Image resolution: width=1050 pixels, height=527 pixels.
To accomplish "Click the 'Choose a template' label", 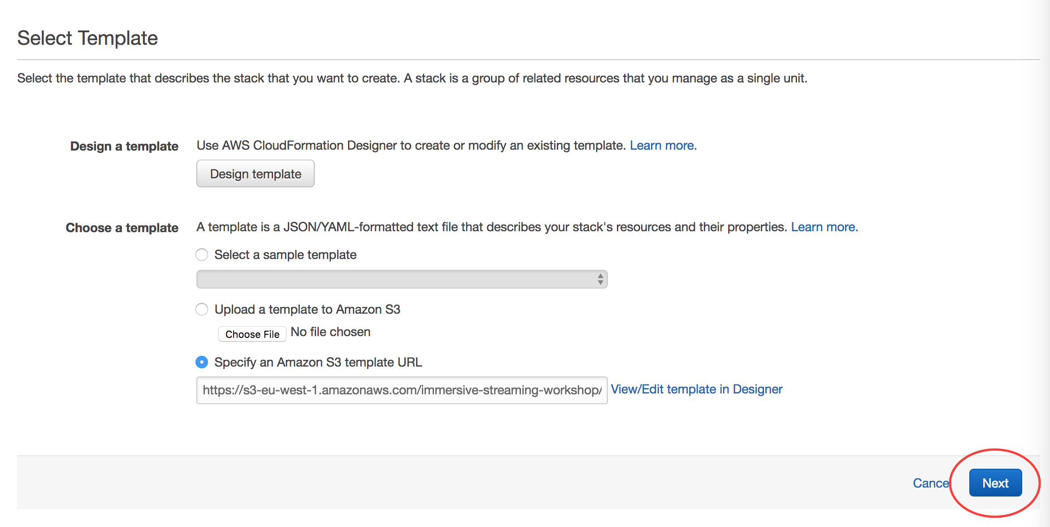I will [122, 228].
